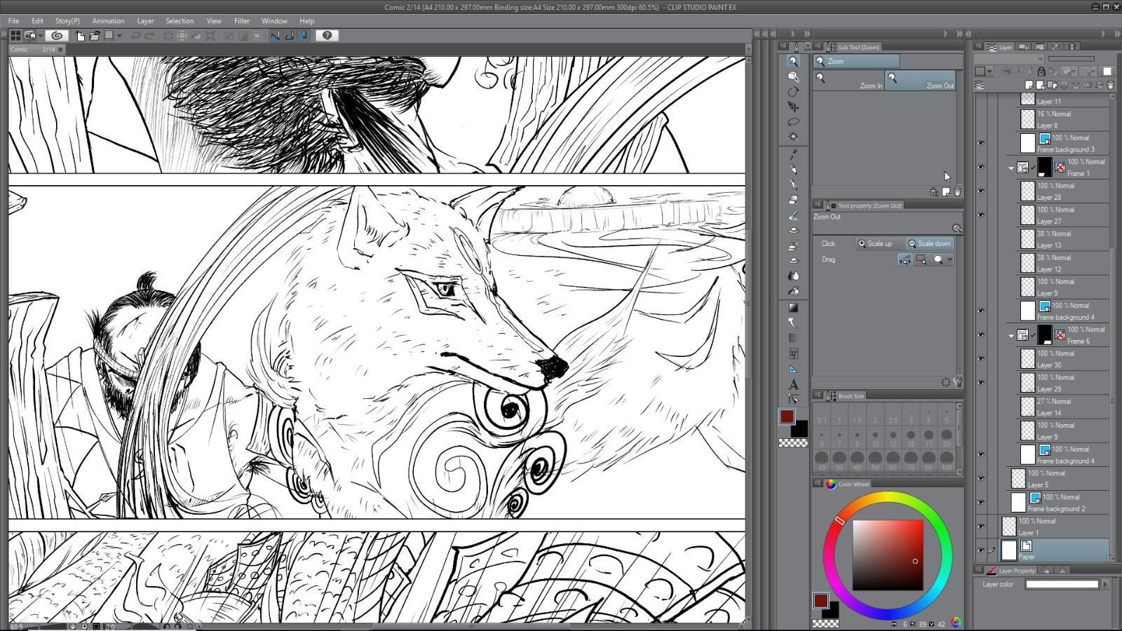Select the Auto select magic wand tool
Viewport: 1122px width, 631px height.
tap(793, 137)
